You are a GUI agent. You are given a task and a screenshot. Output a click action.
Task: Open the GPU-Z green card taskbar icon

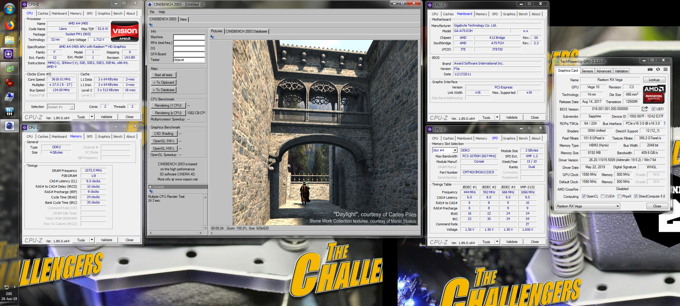[x=9, y=69]
